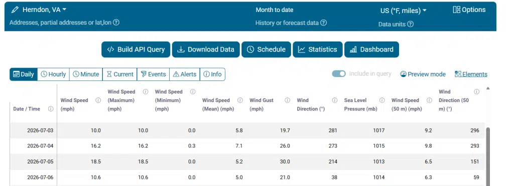514x186 pixels.
Task: Click info icon for Date / Time column
Action: pyautogui.click(x=51, y=109)
